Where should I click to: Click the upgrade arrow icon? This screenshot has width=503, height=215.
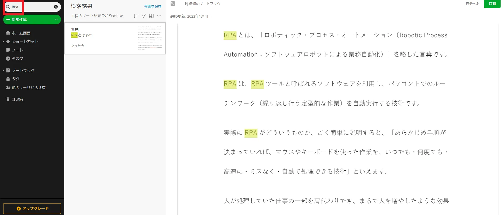(x=19, y=208)
